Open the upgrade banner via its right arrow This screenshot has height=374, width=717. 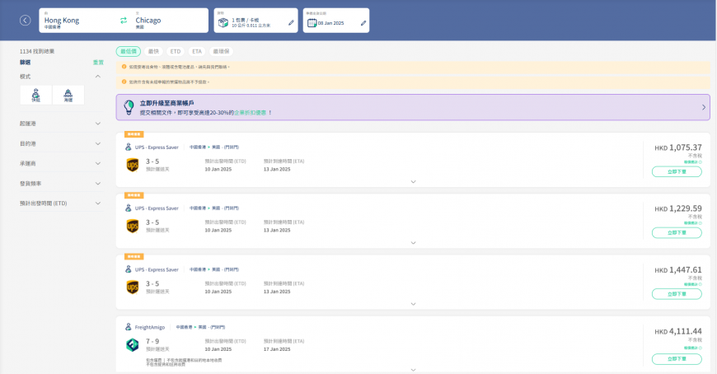[704, 107]
